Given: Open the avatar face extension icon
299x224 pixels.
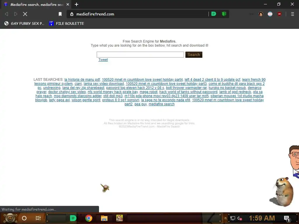Looking at the screenshot, I should pyautogui.click(x=261, y=14).
